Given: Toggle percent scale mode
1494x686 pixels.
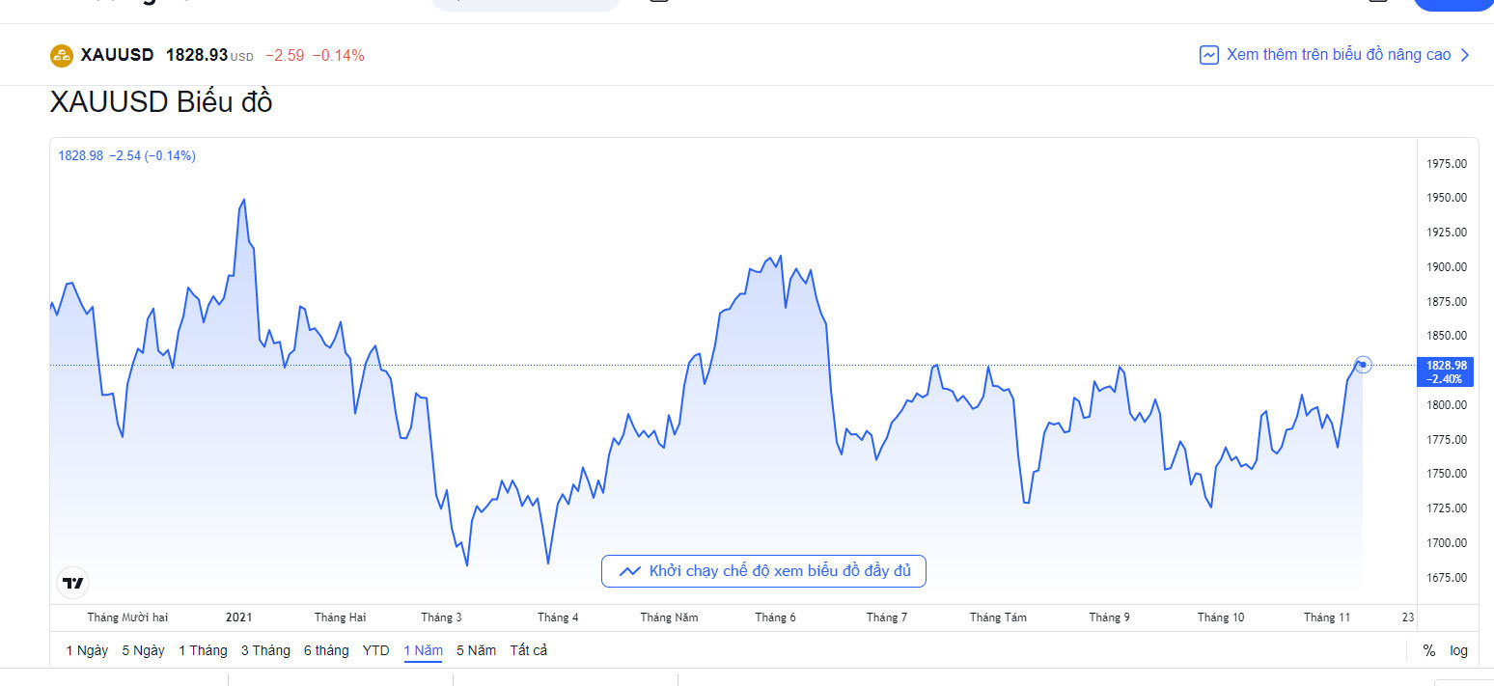Looking at the screenshot, I should click(1428, 651).
